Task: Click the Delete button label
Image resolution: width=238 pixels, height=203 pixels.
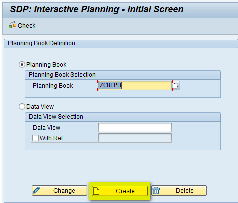Action: click(x=185, y=191)
